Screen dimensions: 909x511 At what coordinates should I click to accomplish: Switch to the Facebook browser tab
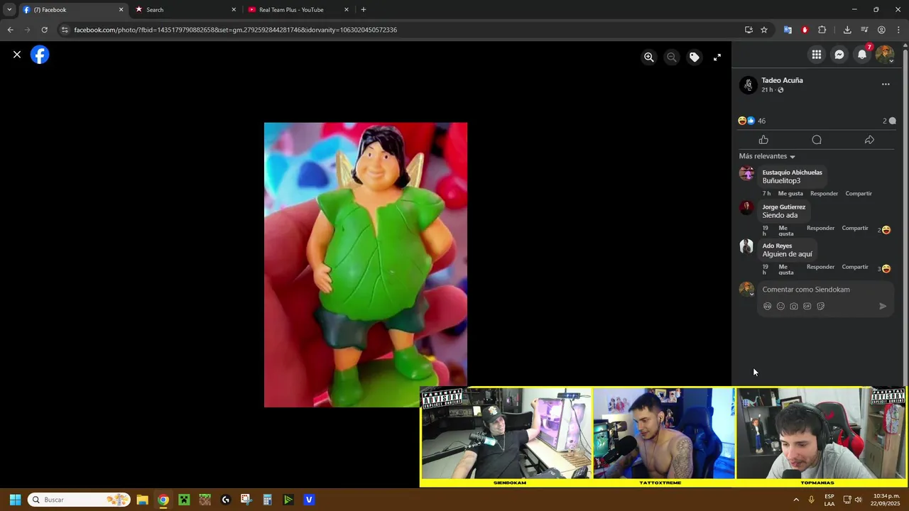tap(71, 10)
